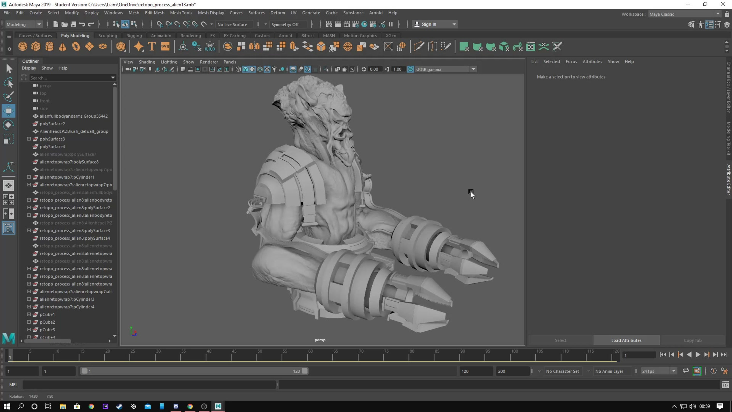
Task: Create a polygon cube from the shelf
Action: click(x=36, y=46)
